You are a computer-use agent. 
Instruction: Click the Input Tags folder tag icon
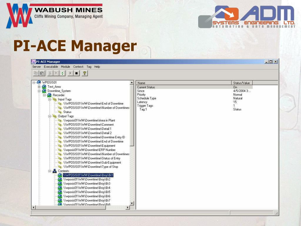pos(55,99)
